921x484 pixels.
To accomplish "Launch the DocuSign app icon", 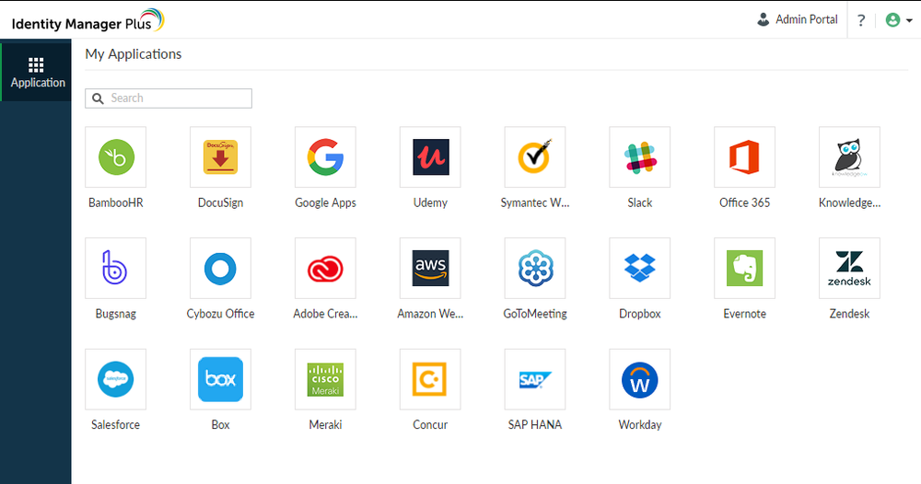I will 220,157.
